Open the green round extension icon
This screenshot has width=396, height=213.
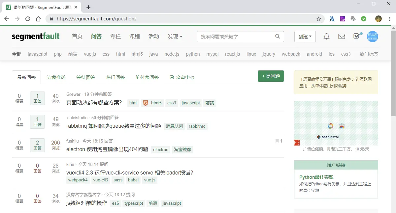pyautogui.click(x=364, y=19)
